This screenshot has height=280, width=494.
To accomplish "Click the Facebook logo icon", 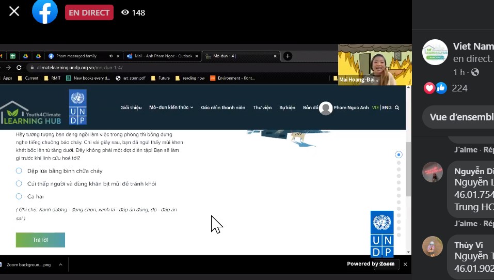I will 45,11.
